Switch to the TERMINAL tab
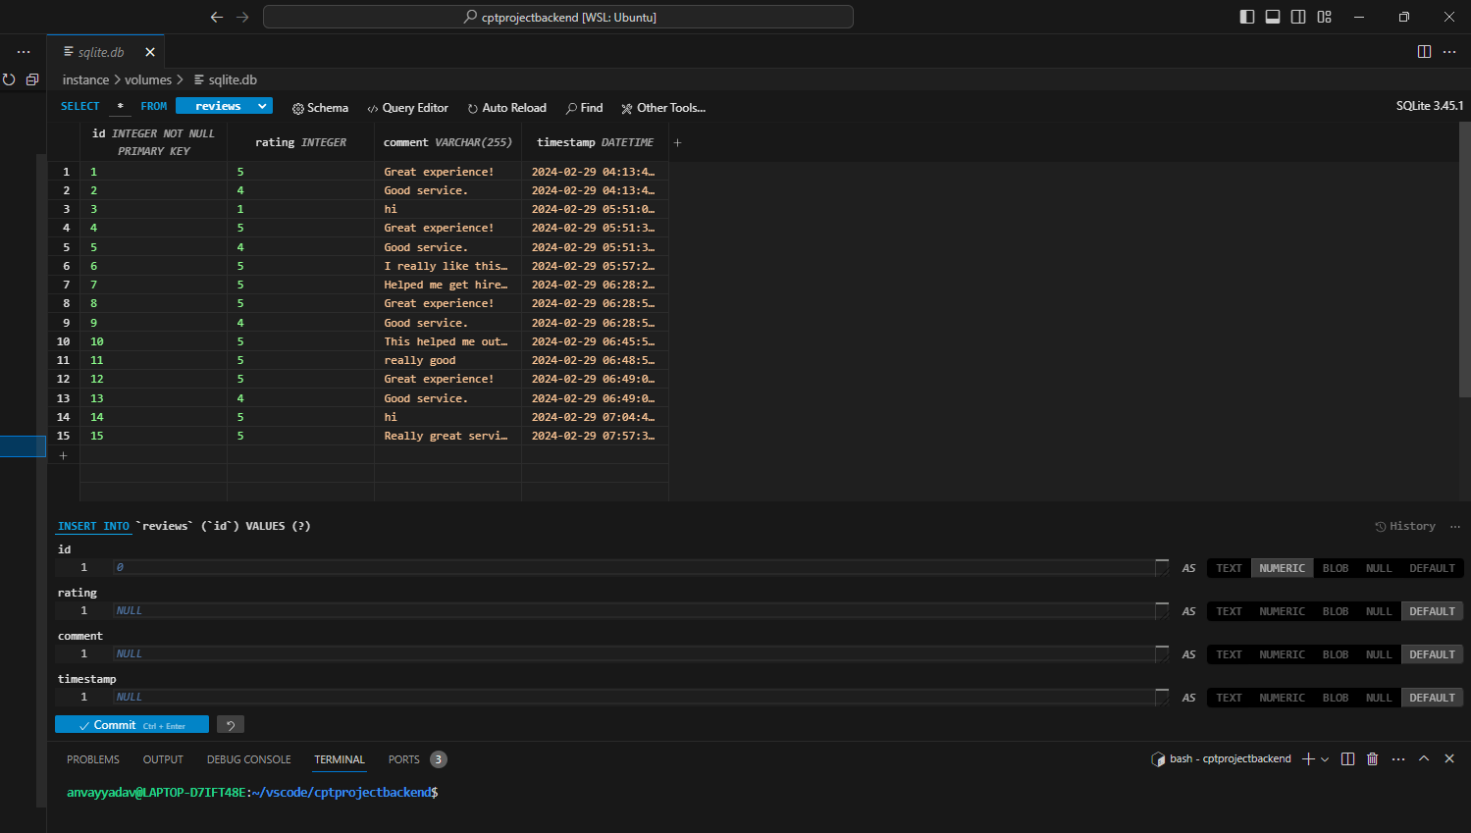This screenshot has width=1471, height=833. click(x=340, y=759)
